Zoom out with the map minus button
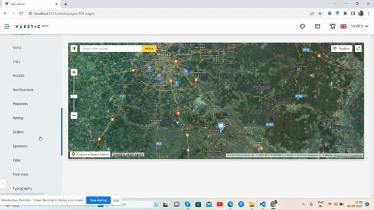The height and width of the screenshot is (210, 374). point(74,116)
